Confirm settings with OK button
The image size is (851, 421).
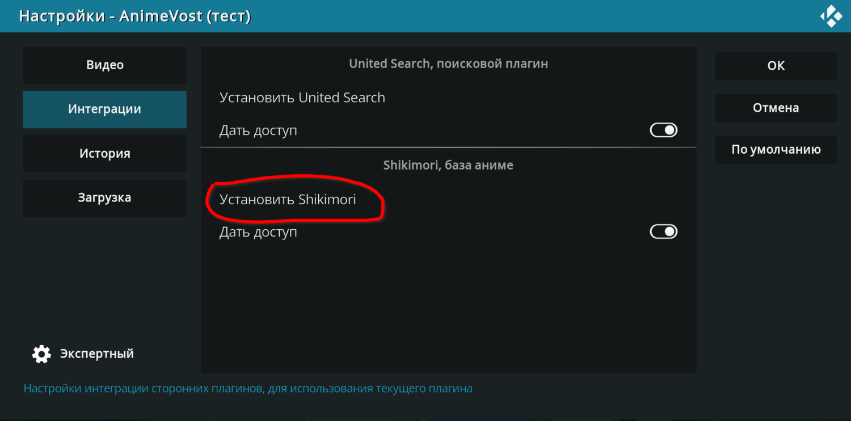pyautogui.click(x=776, y=66)
